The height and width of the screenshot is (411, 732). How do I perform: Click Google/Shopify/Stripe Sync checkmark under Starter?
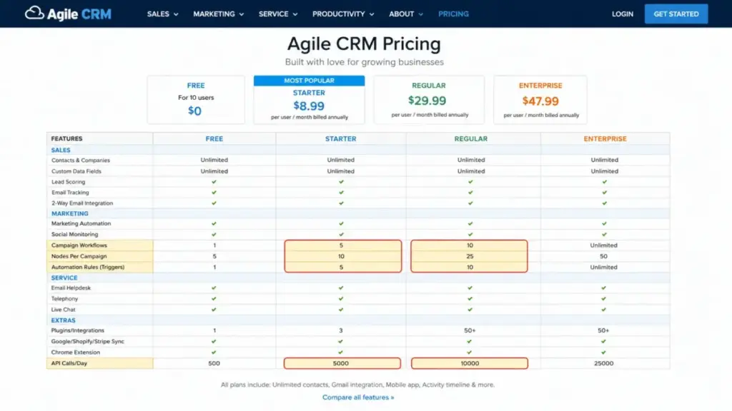pos(340,342)
